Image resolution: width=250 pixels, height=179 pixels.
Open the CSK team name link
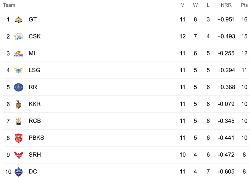coord(35,36)
